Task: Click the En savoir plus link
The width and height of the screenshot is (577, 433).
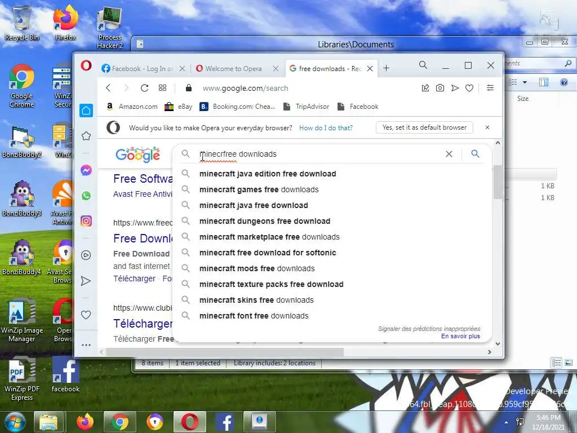Action: tap(460, 336)
